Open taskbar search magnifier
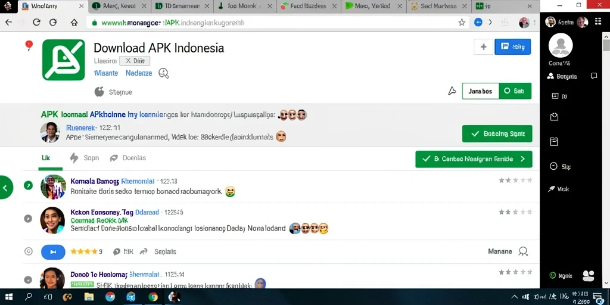 point(29,297)
